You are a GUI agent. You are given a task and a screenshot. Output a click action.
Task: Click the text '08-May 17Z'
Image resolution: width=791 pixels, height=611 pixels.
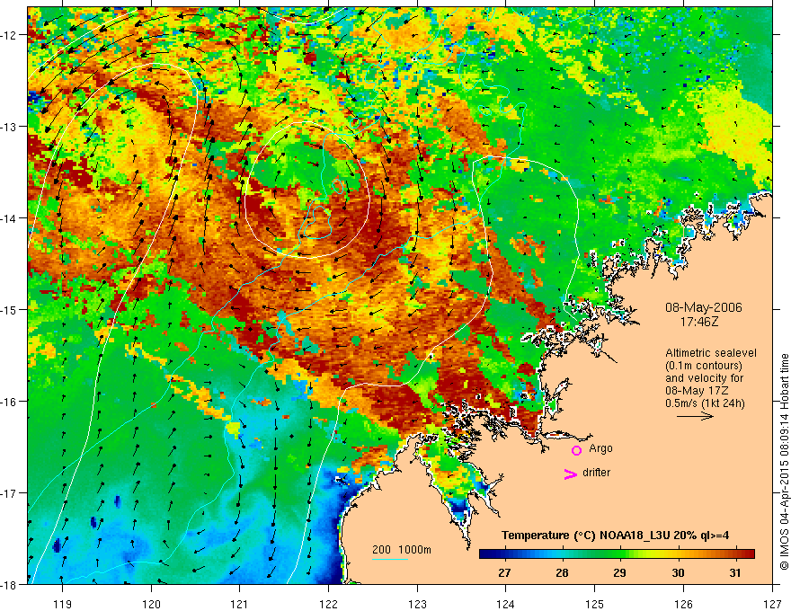(696, 391)
